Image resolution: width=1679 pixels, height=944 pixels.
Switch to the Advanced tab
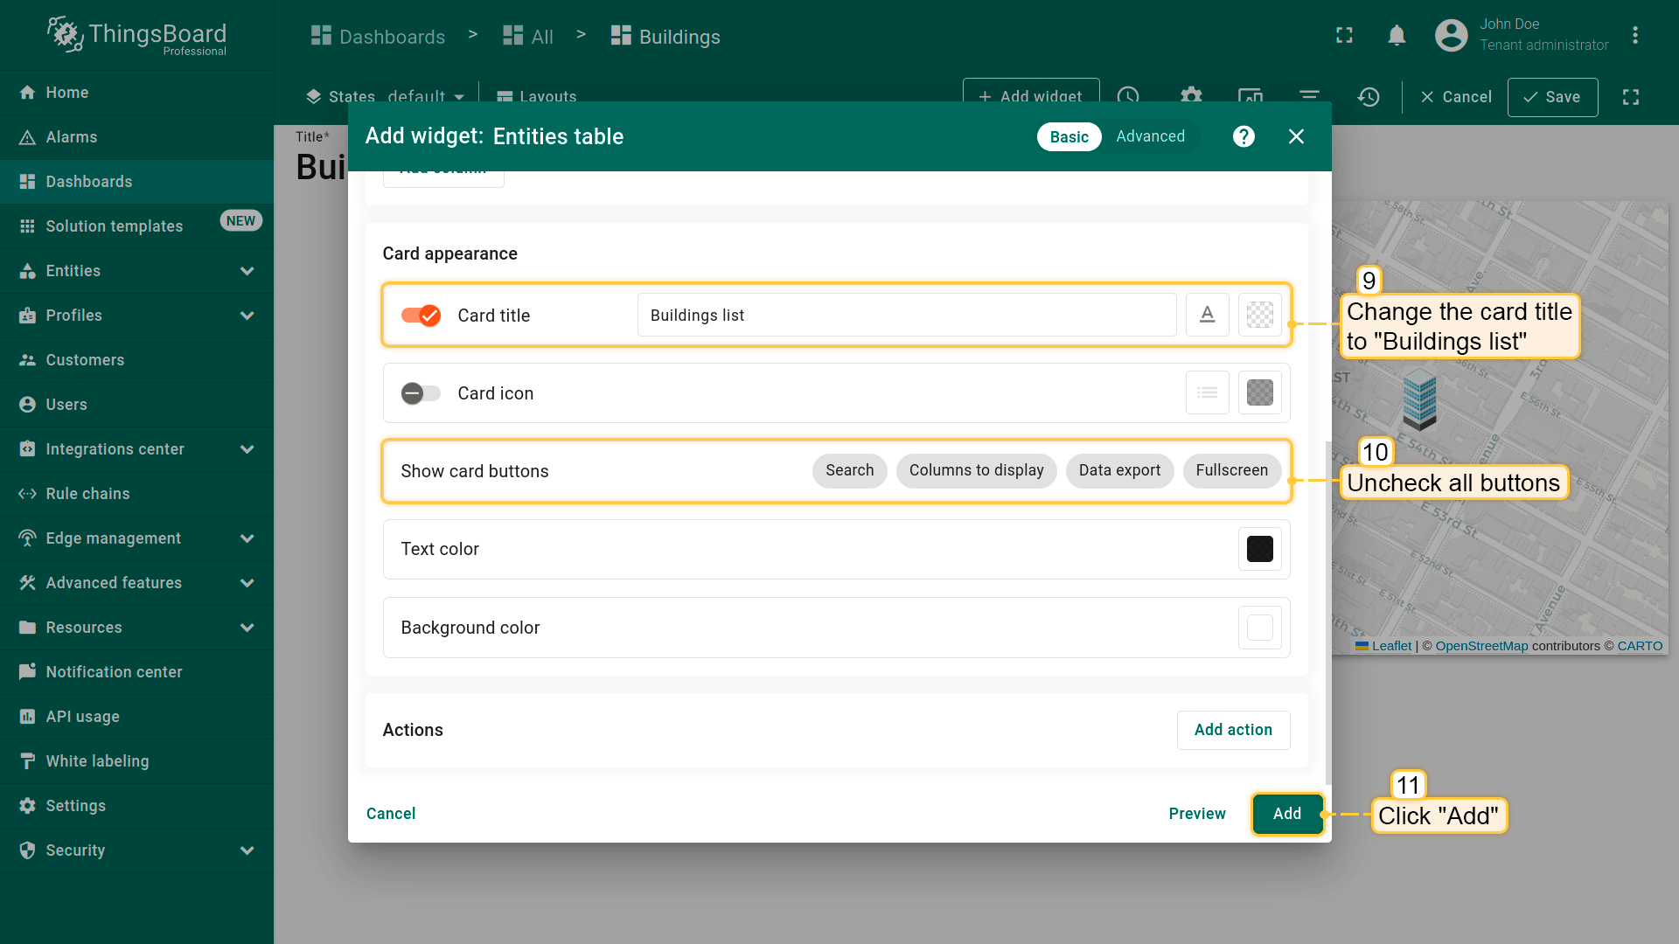coord(1150,136)
